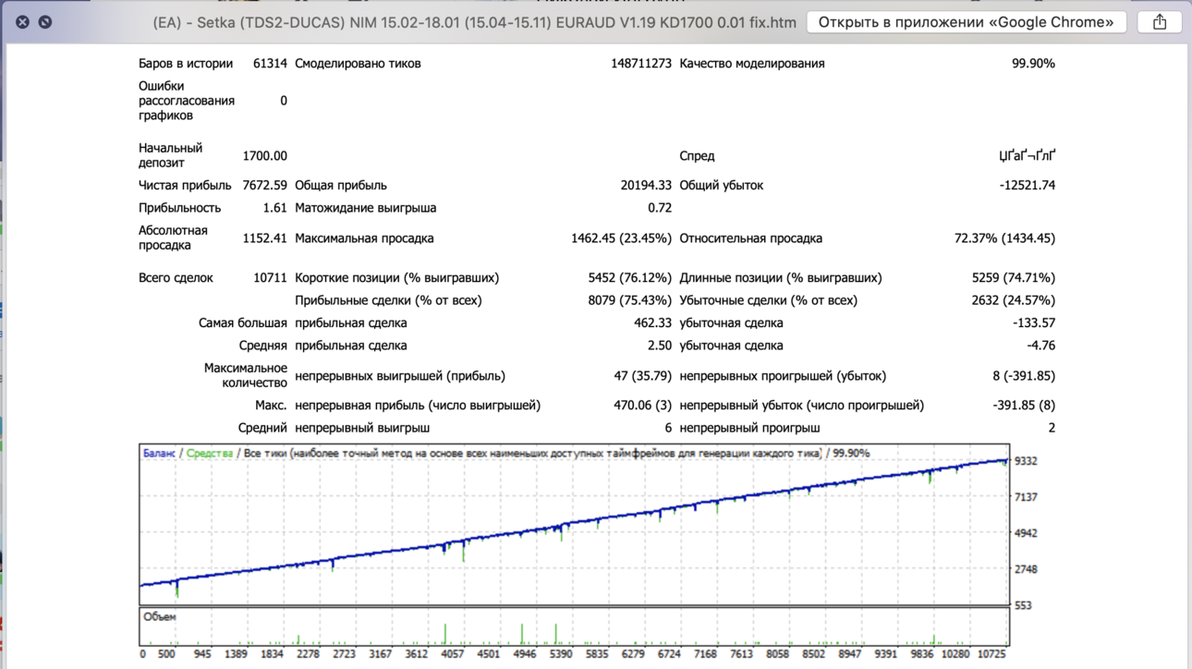Screen dimensions: 1192x669
Task: Click 'Смоделировано тиков' label
Action: pyautogui.click(x=358, y=64)
